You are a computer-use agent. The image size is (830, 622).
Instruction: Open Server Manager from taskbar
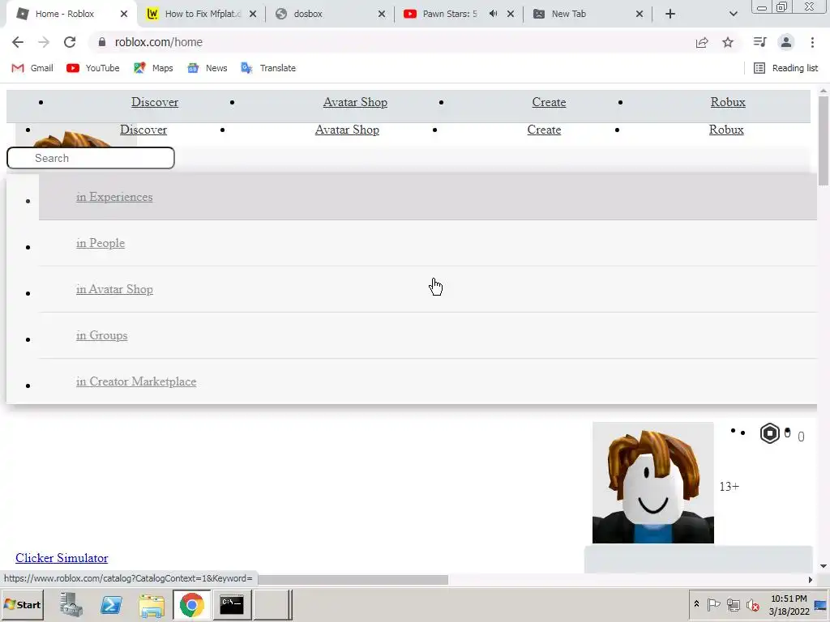[71, 605]
